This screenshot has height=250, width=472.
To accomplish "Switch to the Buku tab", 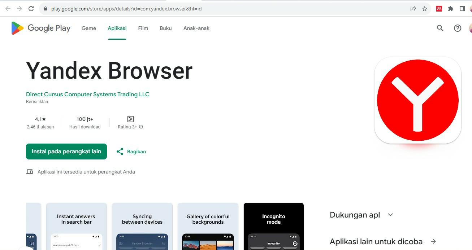I will tap(166, 28).
